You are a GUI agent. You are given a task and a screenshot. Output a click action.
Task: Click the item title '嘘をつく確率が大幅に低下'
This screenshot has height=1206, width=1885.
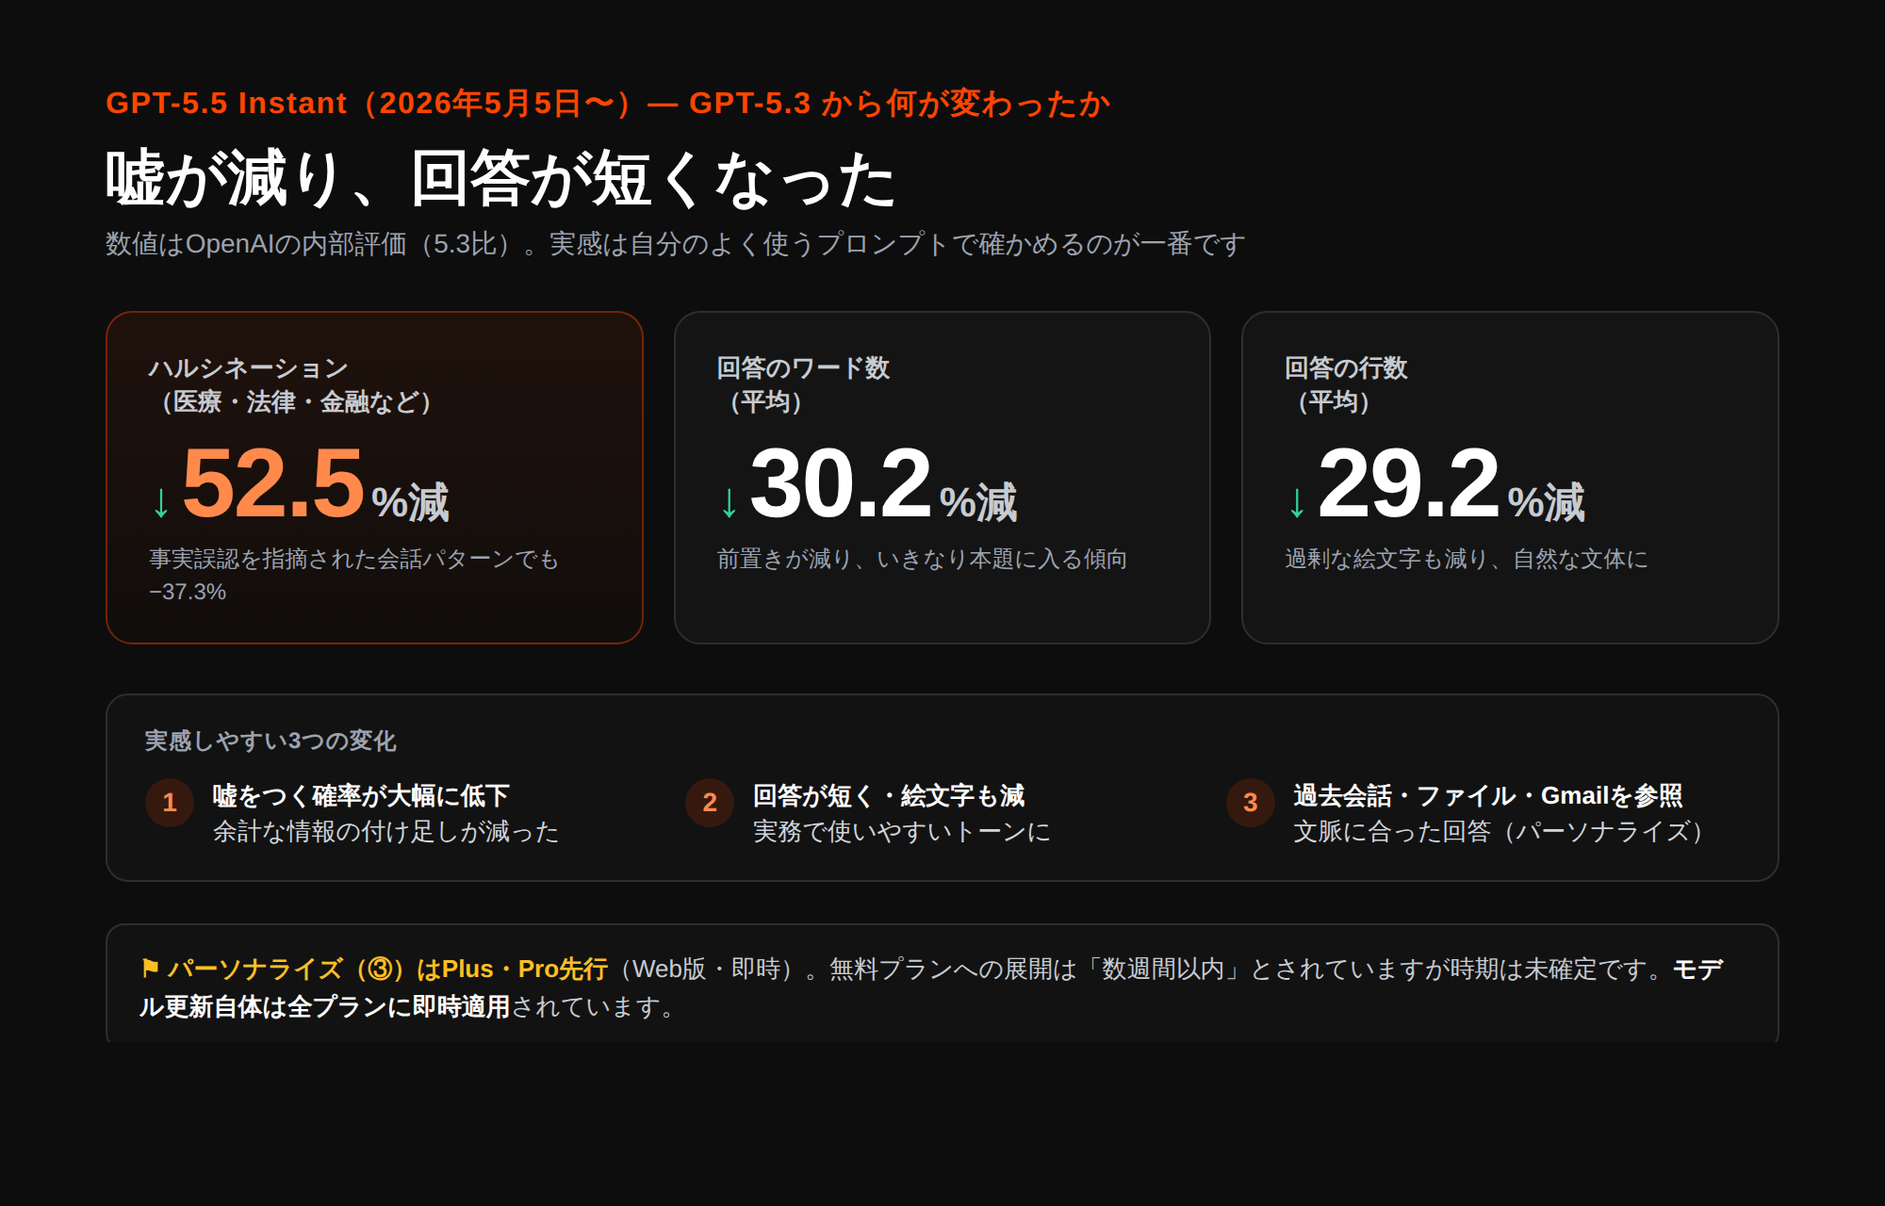pyautogui.click(x=361, y=795)
